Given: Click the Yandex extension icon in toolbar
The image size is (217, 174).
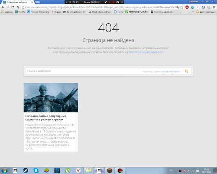Looking at the screenshot, I should pos(198,7).
